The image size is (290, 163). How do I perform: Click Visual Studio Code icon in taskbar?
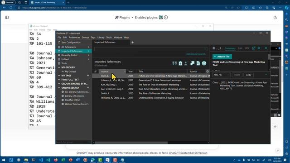[41, 160]
